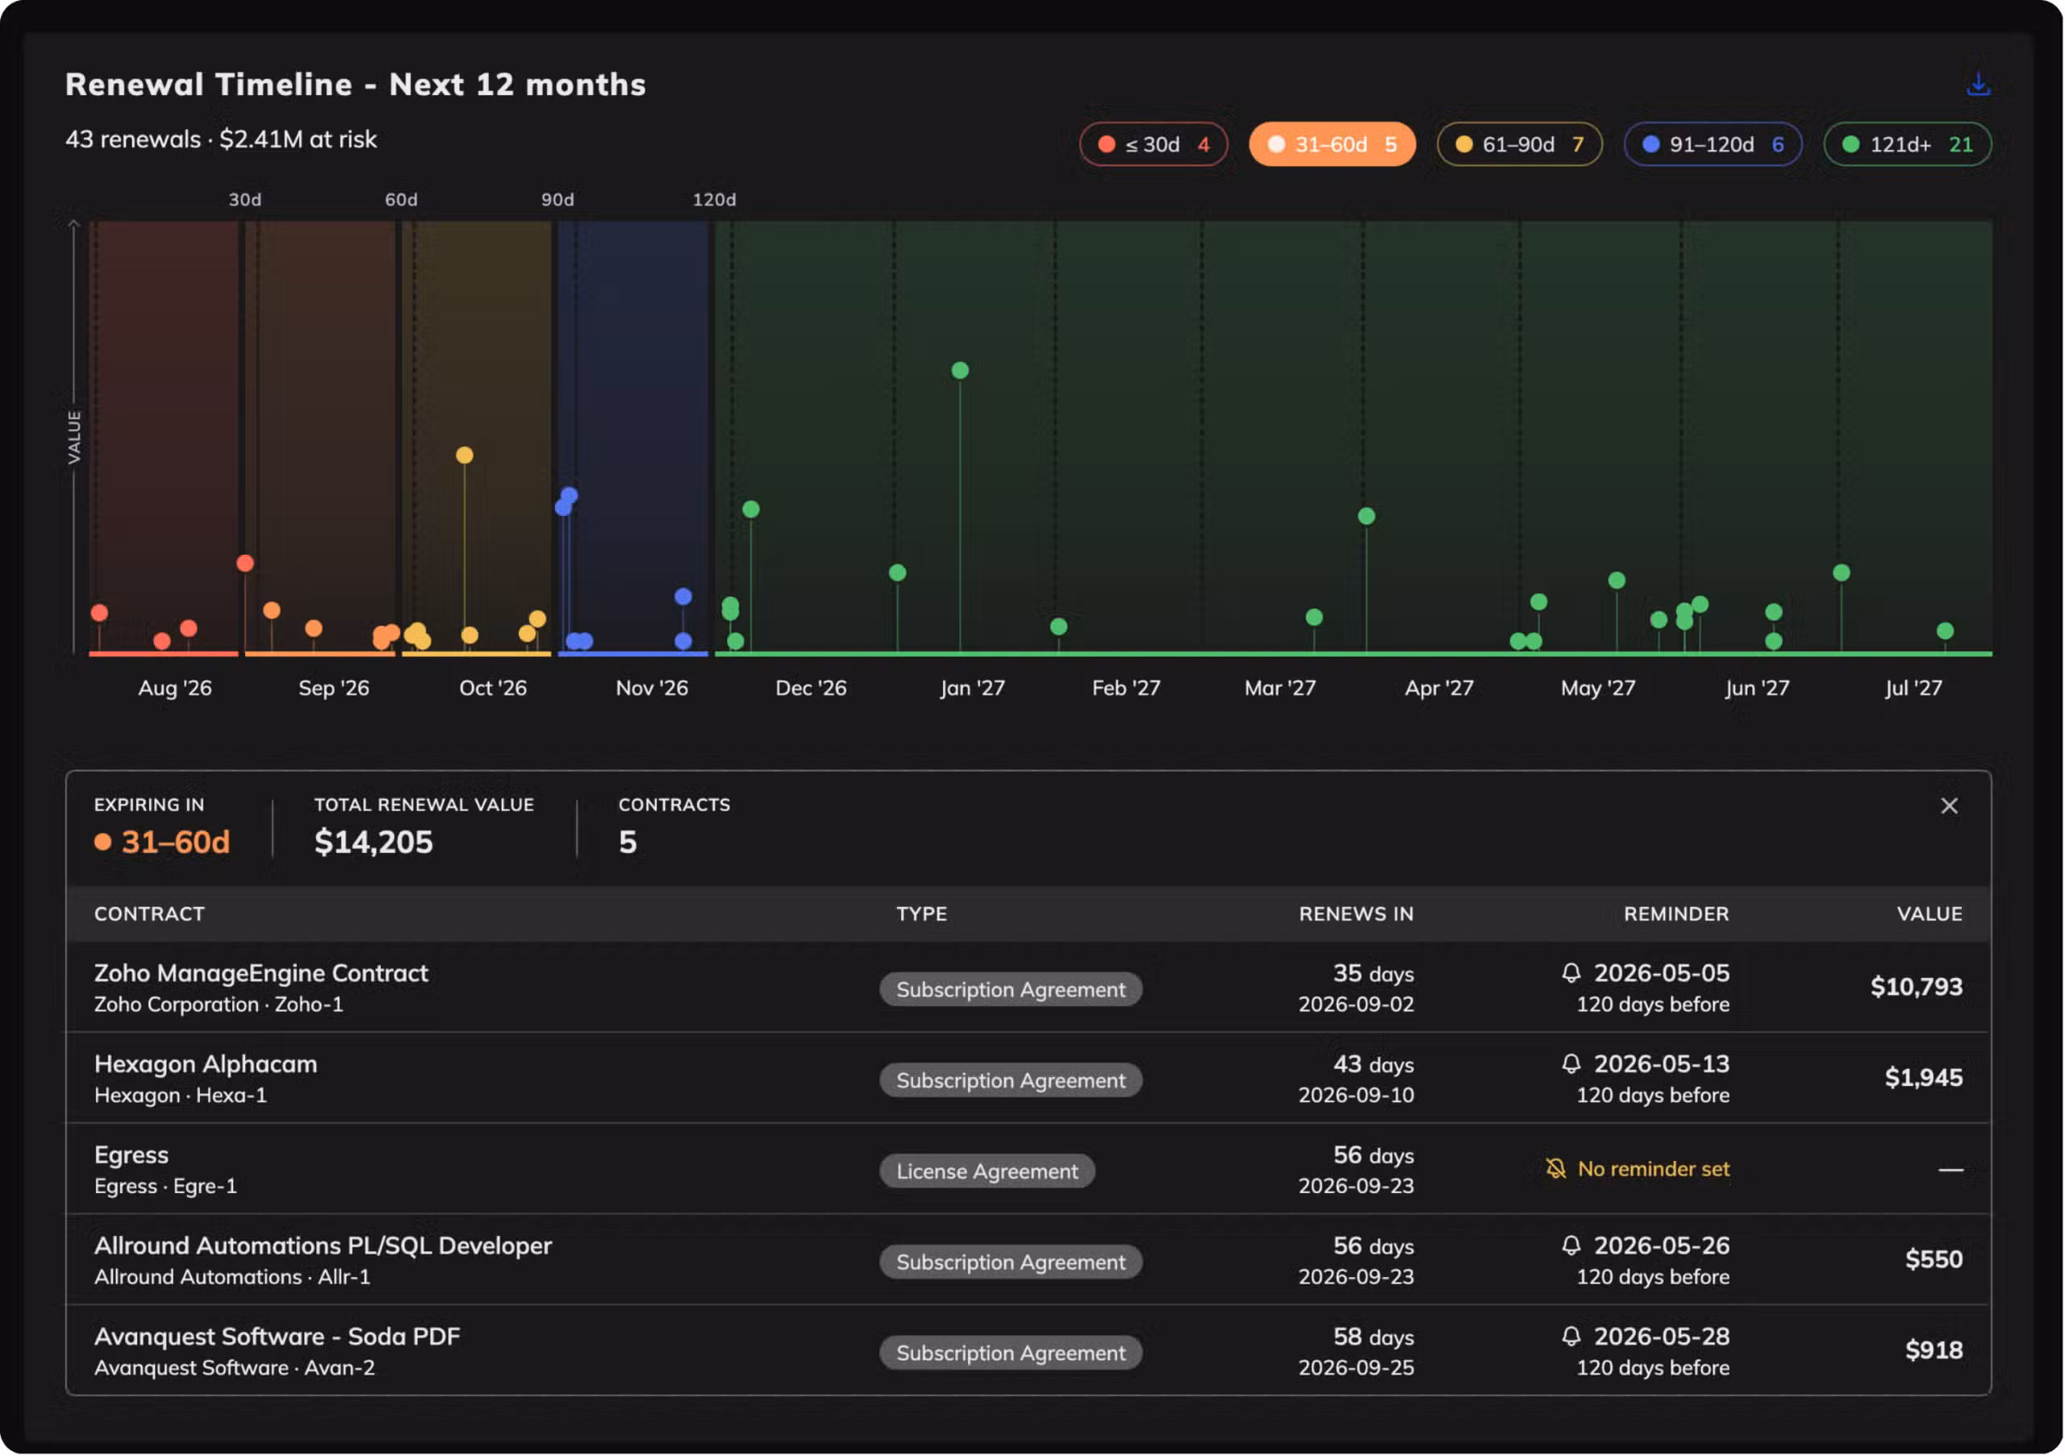
Task: Click the crossed-bell icon on Egress row
Action: coord(1556,1168)
